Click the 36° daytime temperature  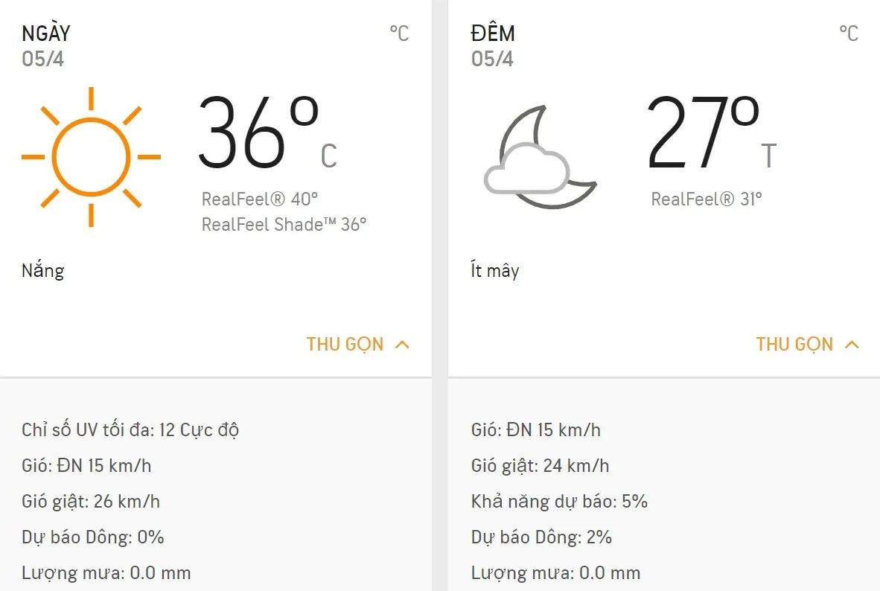coord(257,134)
